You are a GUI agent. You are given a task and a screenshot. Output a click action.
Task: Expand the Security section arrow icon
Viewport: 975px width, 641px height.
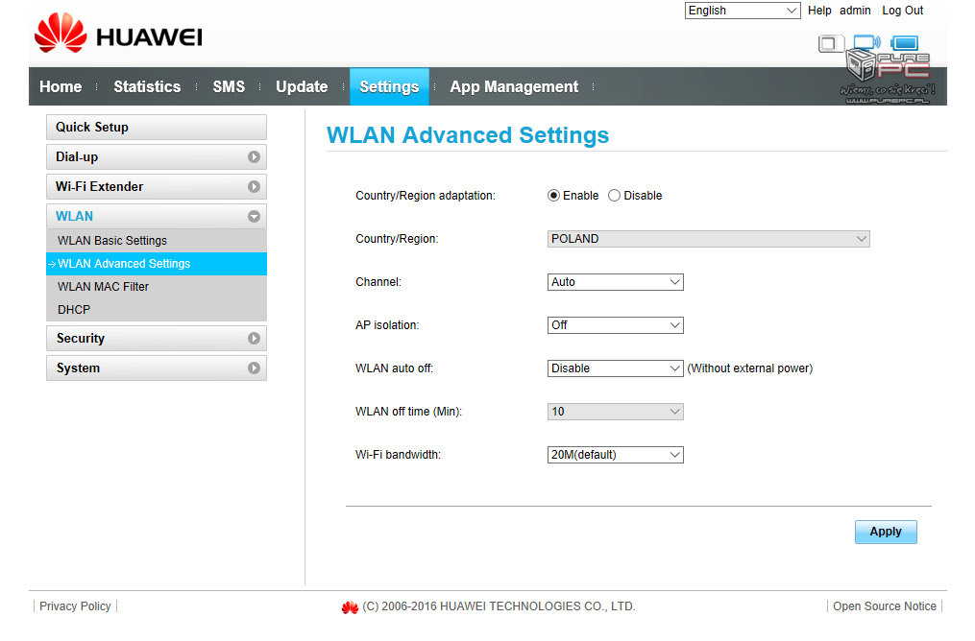pos(254,338)
